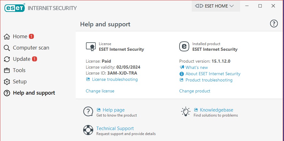Click the ESET HOME connection plug icon

coord(199,6)
